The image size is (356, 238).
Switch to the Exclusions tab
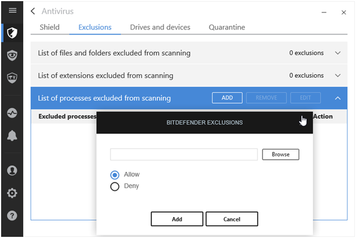(95, 27)
